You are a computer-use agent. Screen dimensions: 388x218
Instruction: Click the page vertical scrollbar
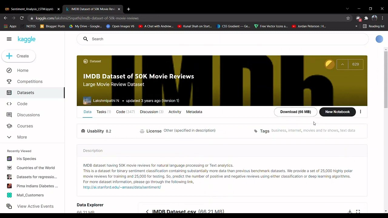(x=386, y=80)
